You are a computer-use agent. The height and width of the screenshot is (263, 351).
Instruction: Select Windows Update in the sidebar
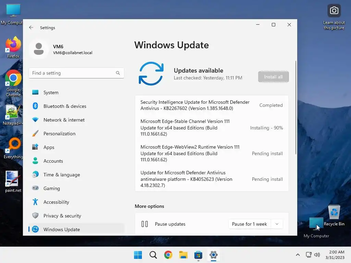click(76, 229)
